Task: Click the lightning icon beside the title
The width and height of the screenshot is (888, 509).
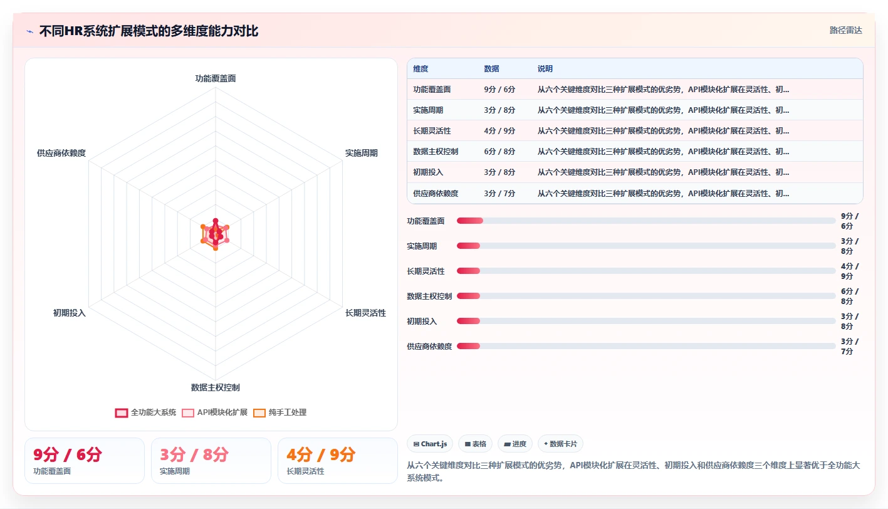Action: (x=30, y=31)
